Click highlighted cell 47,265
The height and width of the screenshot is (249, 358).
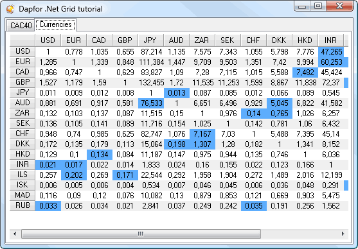[331, 52]
